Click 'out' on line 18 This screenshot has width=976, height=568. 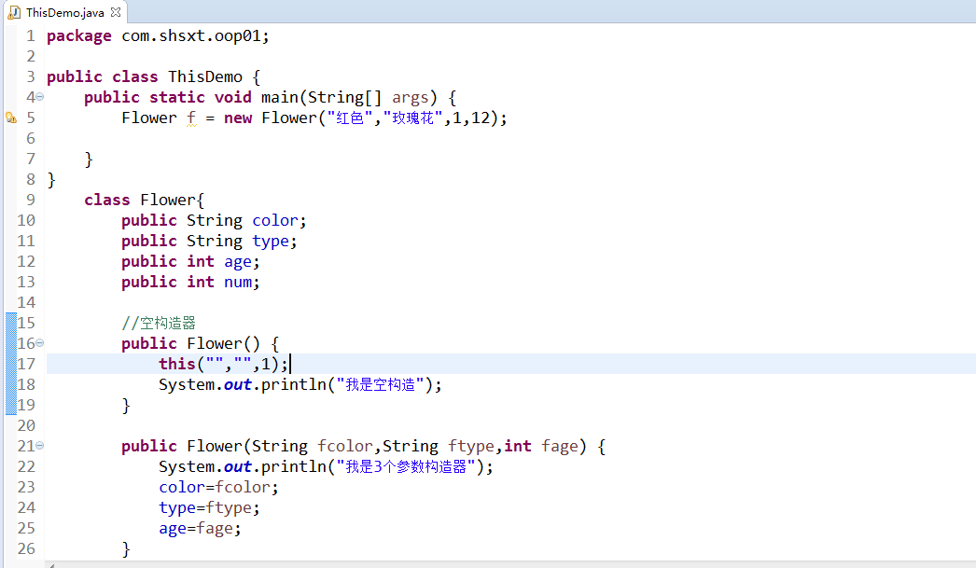point(238,384)
